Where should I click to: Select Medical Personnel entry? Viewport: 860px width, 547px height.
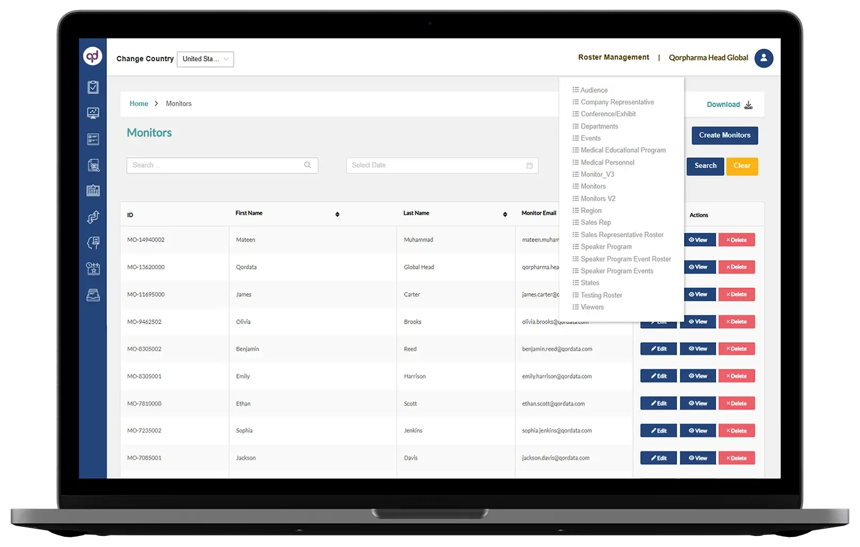(x=603, y=163)
